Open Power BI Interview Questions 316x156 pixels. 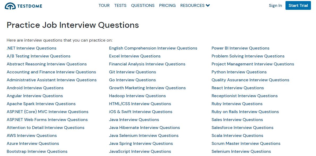point(240,48)
